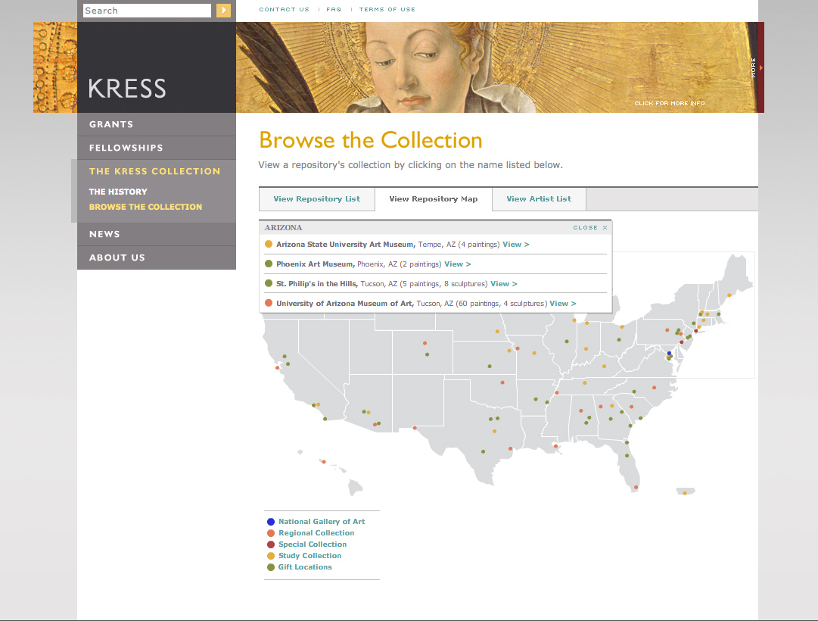Click the orange Houston area marker
Image resolution: width=818 pixels, height=621 pixels.
tap(510, 448)
